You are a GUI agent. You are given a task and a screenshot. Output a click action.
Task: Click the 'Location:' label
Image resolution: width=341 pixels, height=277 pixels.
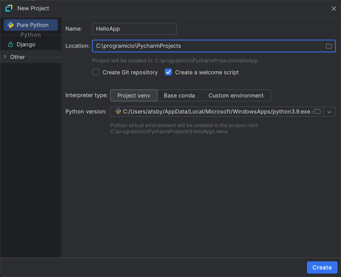click(77, 46)
